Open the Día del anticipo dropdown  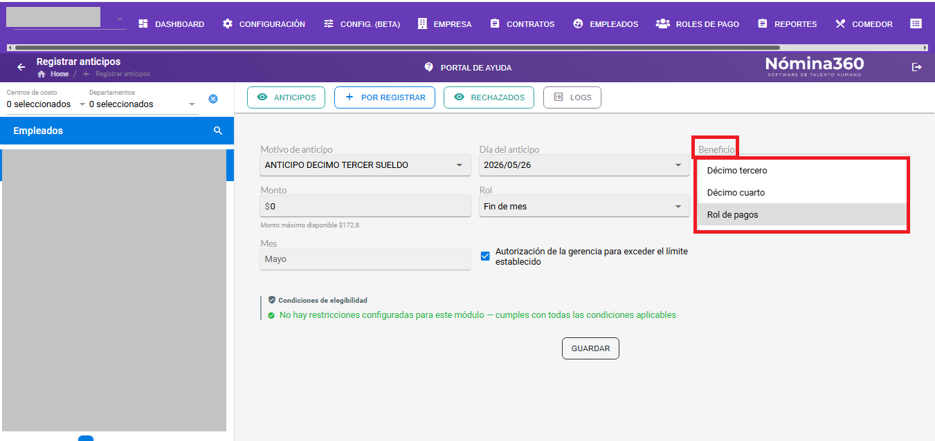pyautogui.click(x=584, y=165)
